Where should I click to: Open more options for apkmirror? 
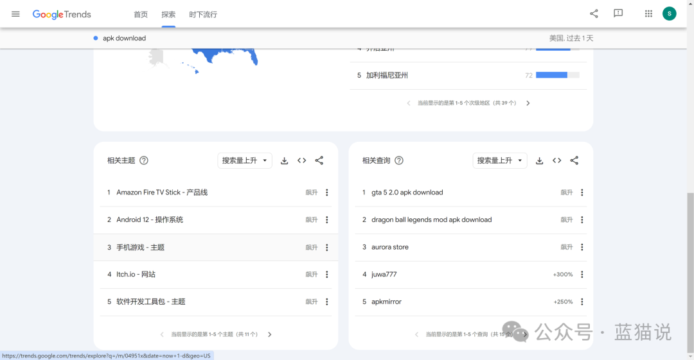point(582,302)
